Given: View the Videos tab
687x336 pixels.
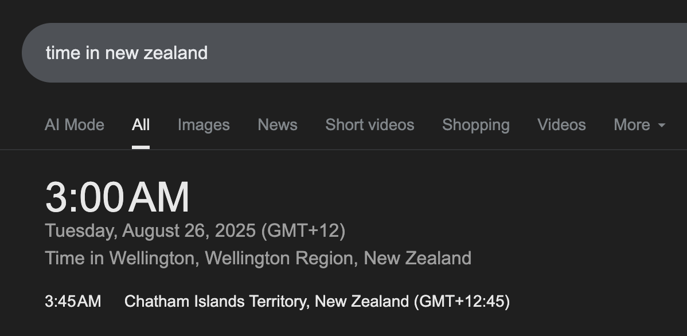Looking at the screenshot, I should coord(561,125).
